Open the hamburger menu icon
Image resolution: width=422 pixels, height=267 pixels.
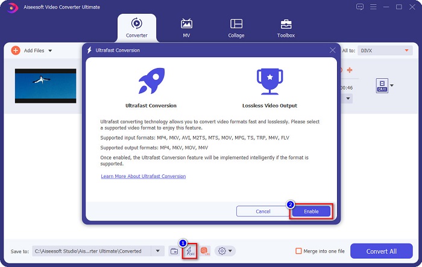pyautogui.click(x=373, y=7)
